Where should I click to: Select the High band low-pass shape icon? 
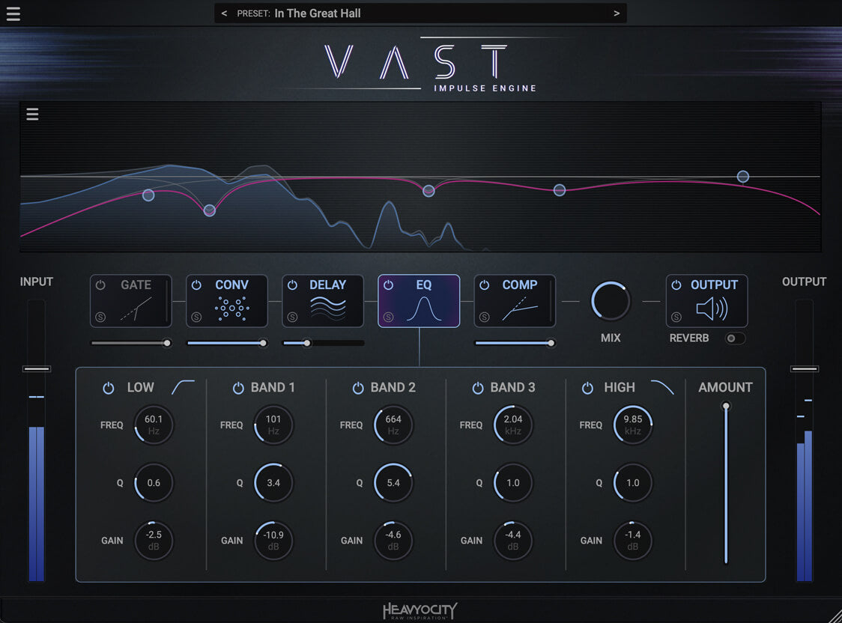(x=661, y=387)
